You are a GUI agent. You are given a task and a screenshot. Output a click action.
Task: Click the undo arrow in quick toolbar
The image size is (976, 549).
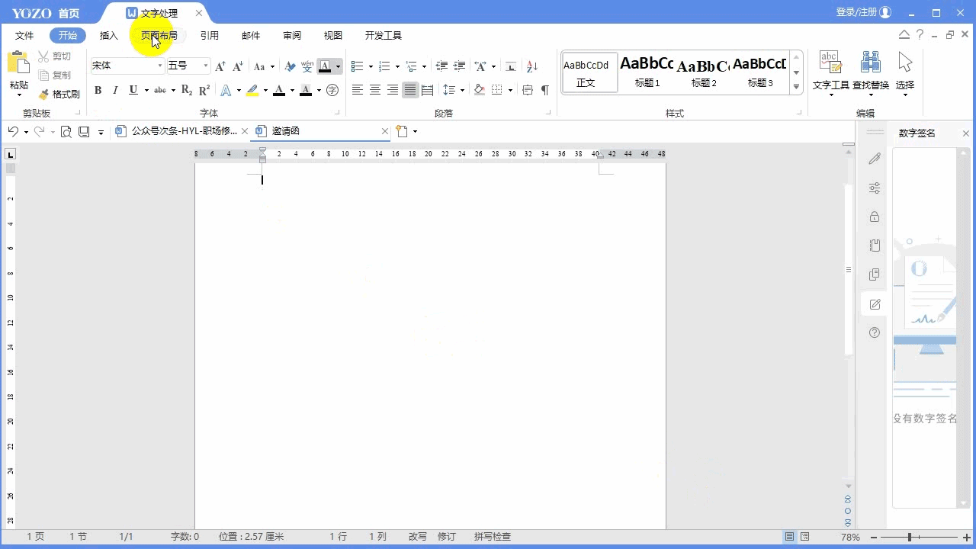tap(13, 131)
